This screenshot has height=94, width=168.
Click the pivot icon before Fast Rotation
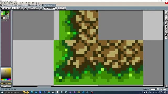tap(41, 8)
